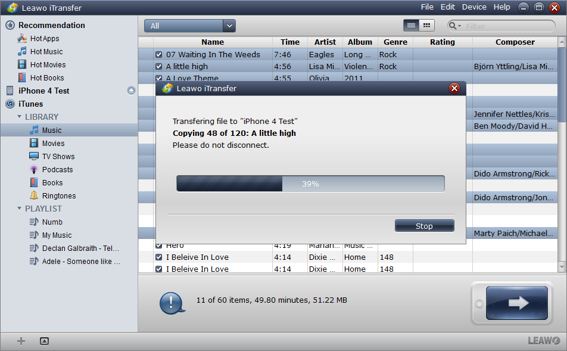Open the Help menu
The image size is (567, 351).
pyautogui.click(x=502, y=7)
